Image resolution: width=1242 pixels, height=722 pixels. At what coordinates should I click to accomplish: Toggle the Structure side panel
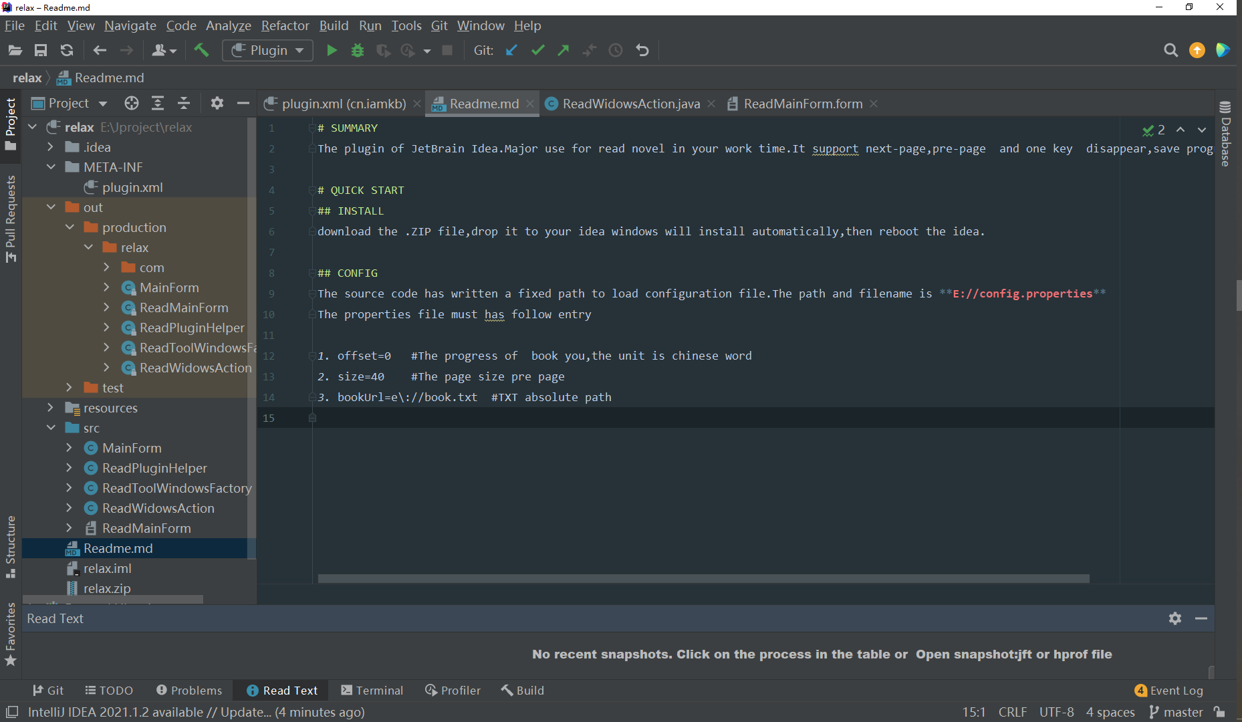[11, 547]
